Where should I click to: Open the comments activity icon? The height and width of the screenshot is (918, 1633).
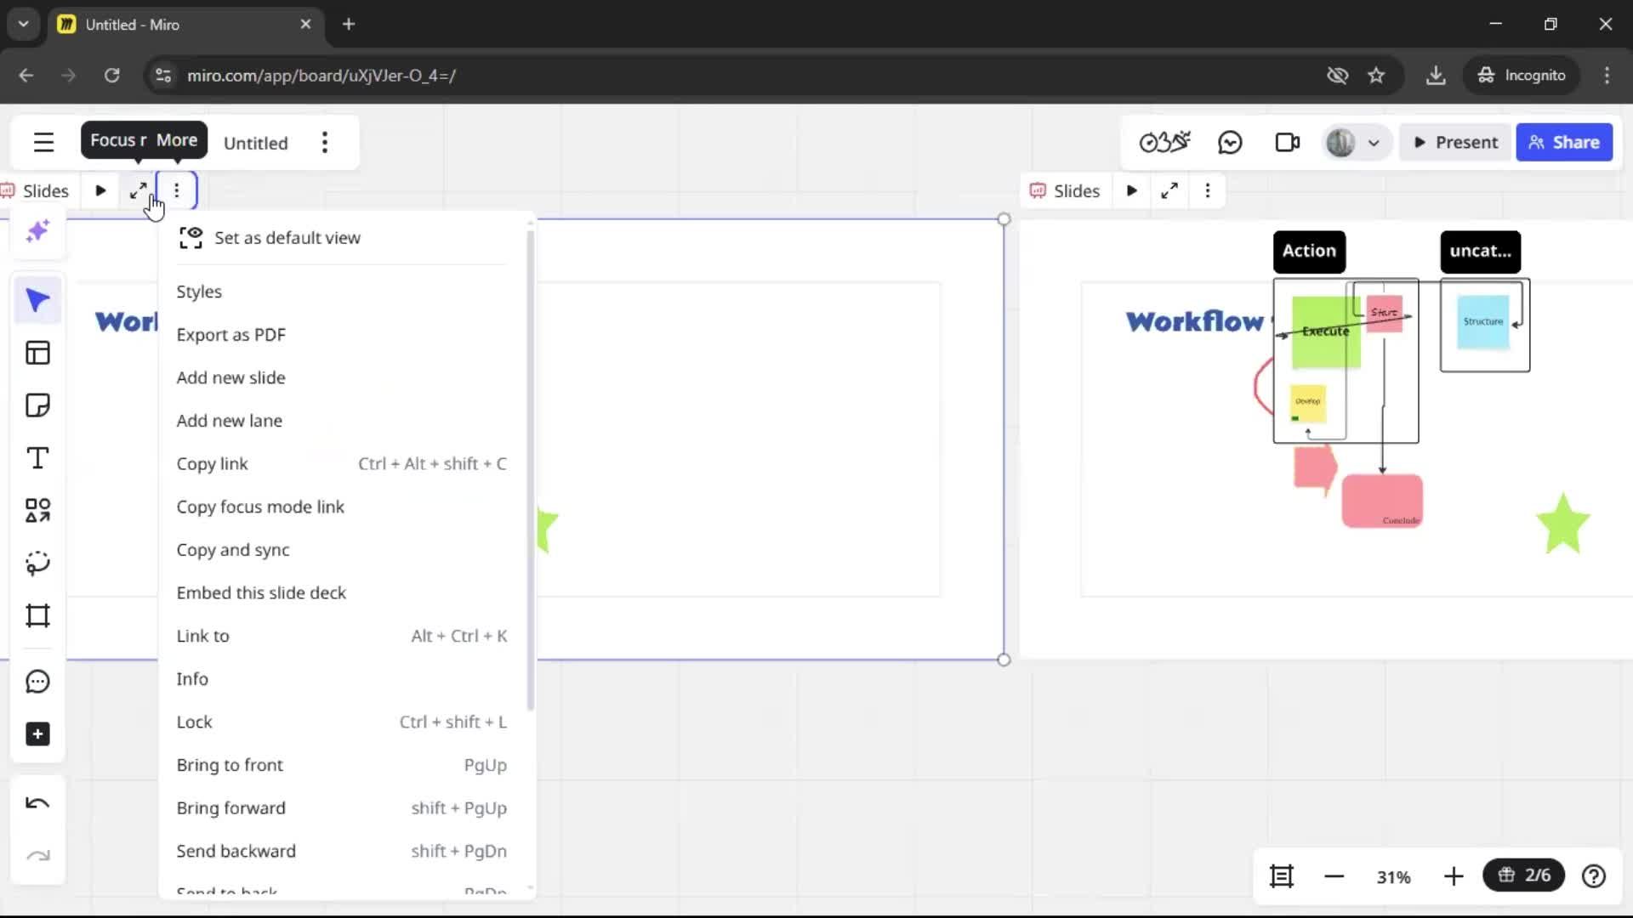(1230, 143)
